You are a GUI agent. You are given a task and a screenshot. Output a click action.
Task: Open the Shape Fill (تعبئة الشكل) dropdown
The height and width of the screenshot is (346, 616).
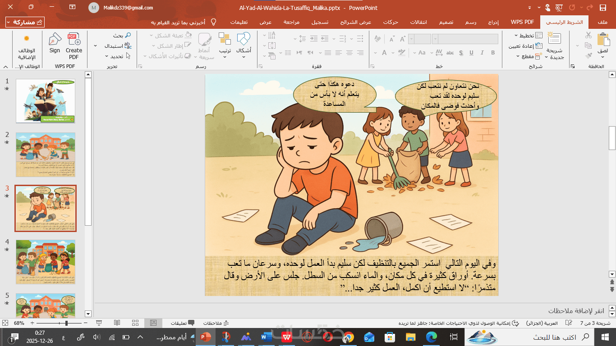[x=170, y=36]
